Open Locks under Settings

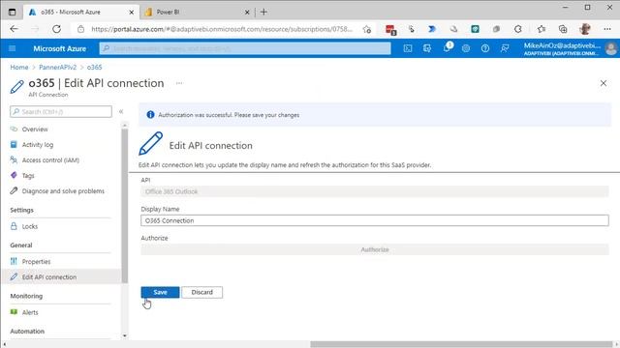pyautogui.click(x=30, y=226)
